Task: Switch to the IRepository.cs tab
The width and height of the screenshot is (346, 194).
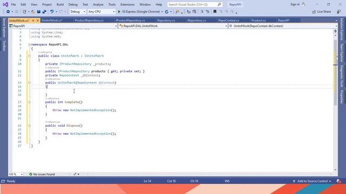Action: pyautogui.click(x=197, y=20)
